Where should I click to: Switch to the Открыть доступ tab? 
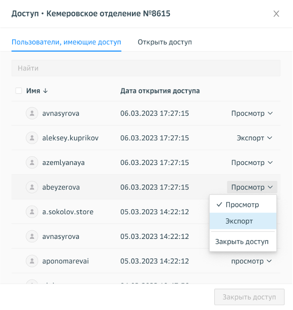click(165, 42)
